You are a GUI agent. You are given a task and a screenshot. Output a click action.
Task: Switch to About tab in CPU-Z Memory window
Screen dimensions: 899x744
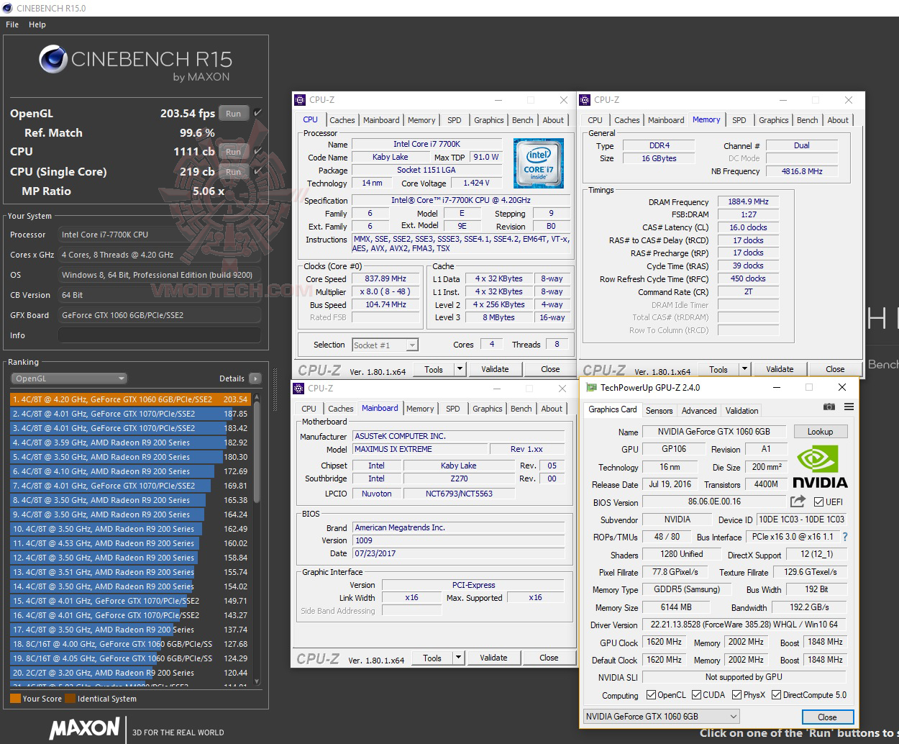click(838, 120)
